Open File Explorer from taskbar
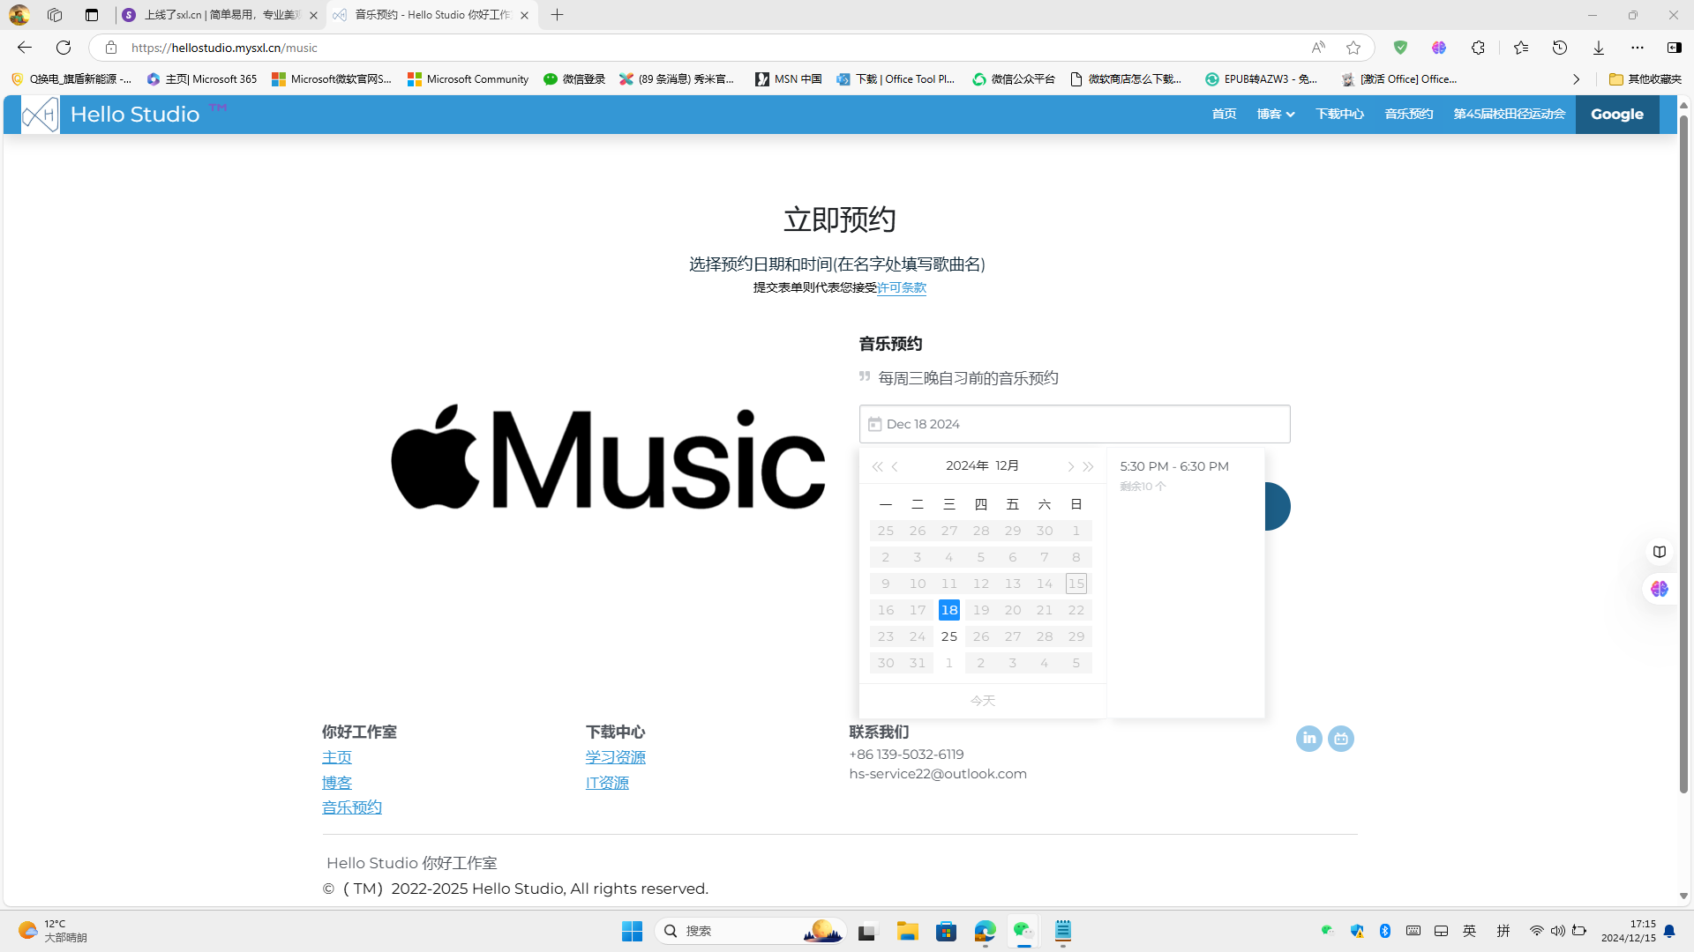 tap(908, 931)
